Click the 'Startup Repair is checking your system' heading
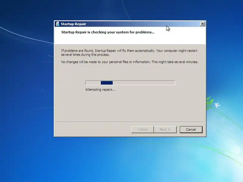The image size is (243, 182). (108, 32)
